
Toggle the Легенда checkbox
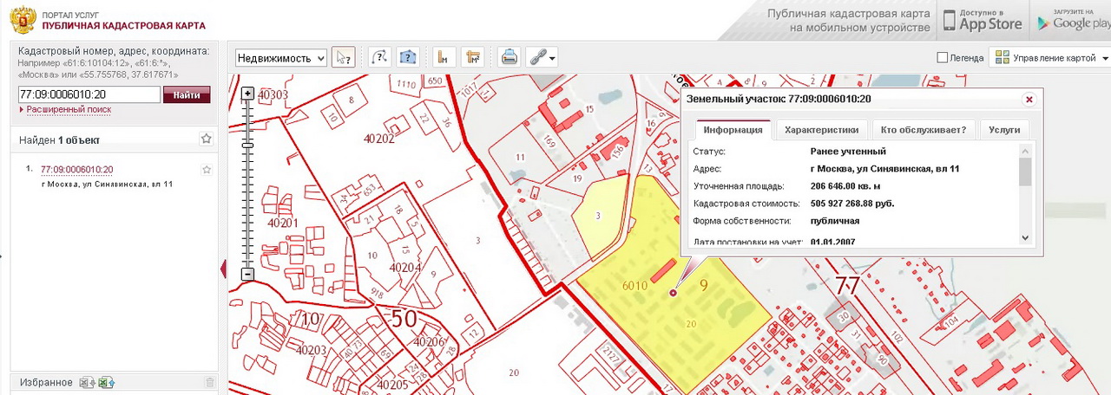click(943, 58)
